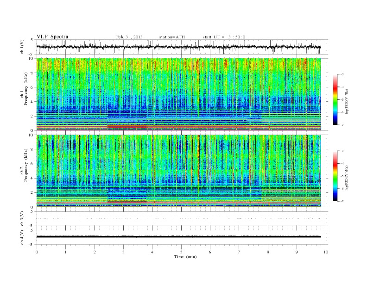This screenshot has height=283, width=367.
Task: Click the color scale beside ch.2 spectrogram
Action: 335,176
